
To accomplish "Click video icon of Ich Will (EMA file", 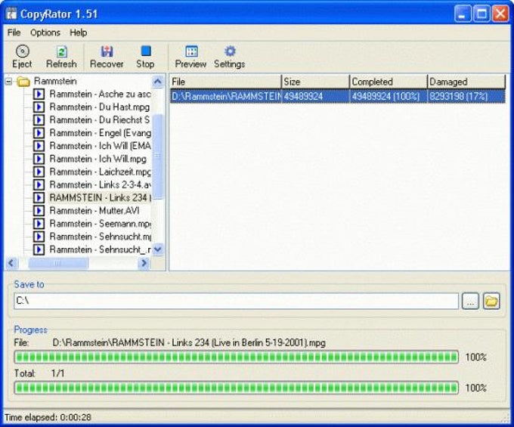I will click(39, 146).
